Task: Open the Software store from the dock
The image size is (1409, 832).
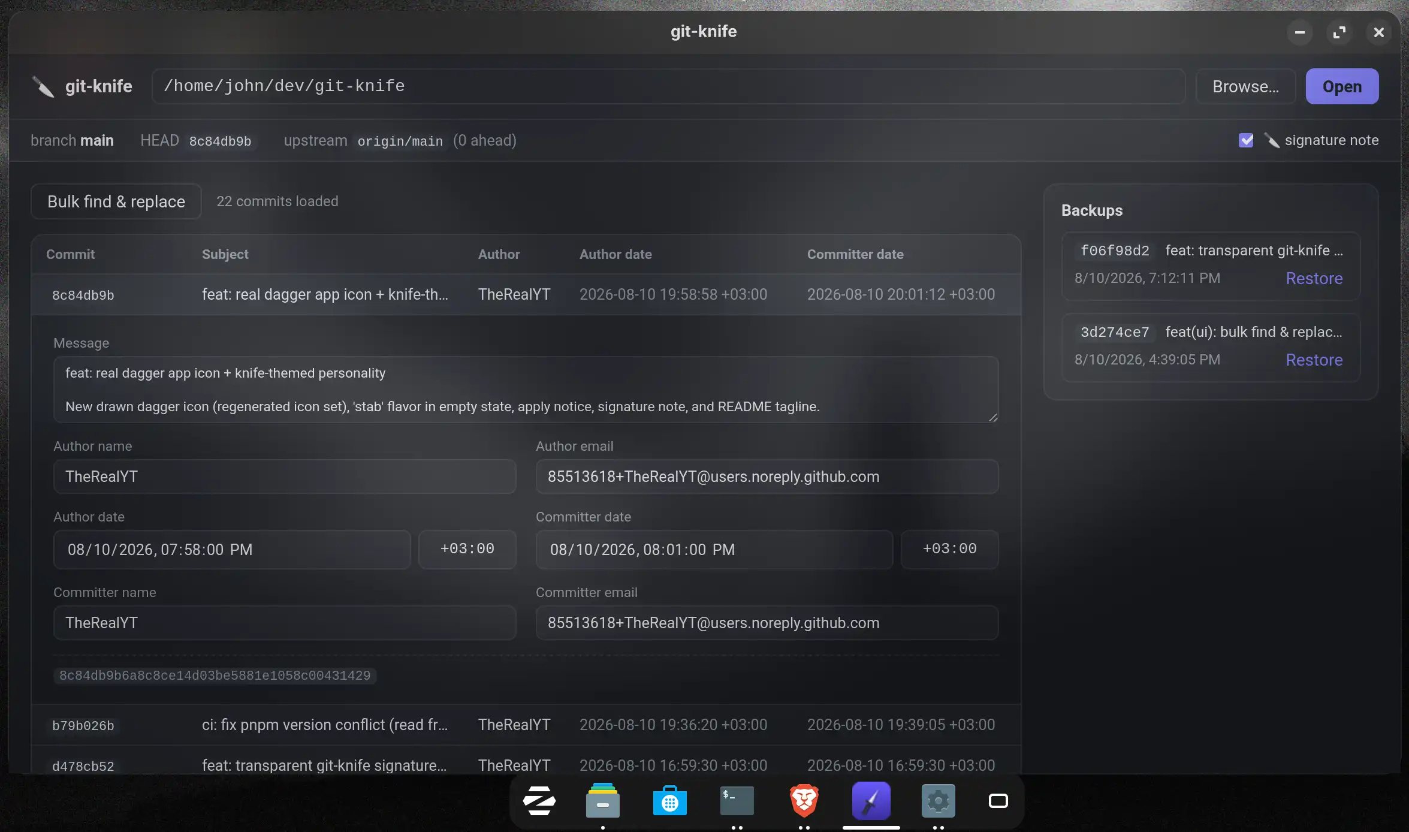Action: [670, 801]
